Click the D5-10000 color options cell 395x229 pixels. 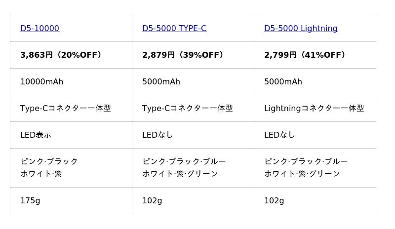(49, 168)
